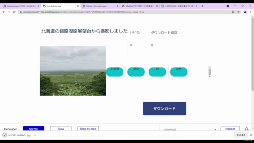This screenshot has height=143, width=254.
Task: Open the Chrome three-dot menu
Action: pos(250,12)
